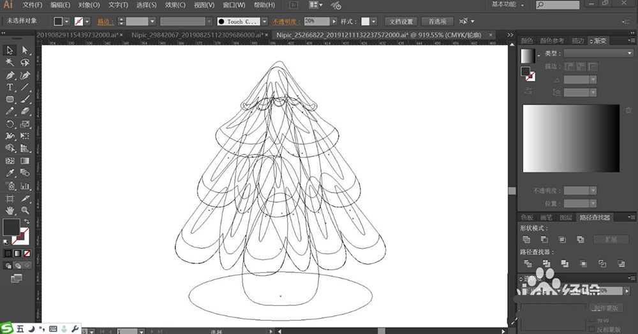This screenshot has height=334, width=638.
Task: Select the Lasso tool
Action: 25,62
